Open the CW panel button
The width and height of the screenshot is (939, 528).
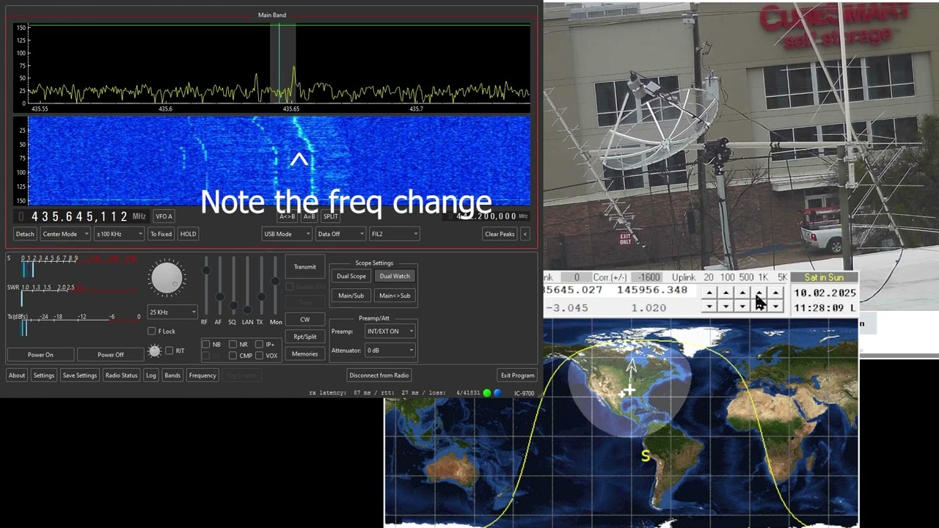(305, 320)
